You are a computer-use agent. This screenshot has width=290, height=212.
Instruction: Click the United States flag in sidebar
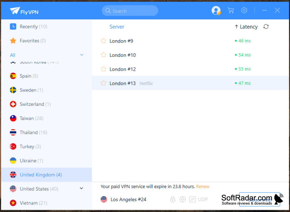click(13, 189)
